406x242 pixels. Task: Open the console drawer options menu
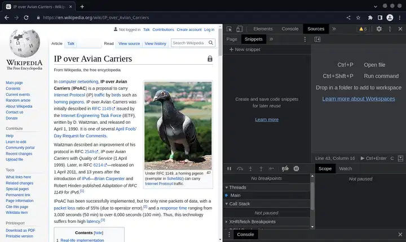point(229,235)
